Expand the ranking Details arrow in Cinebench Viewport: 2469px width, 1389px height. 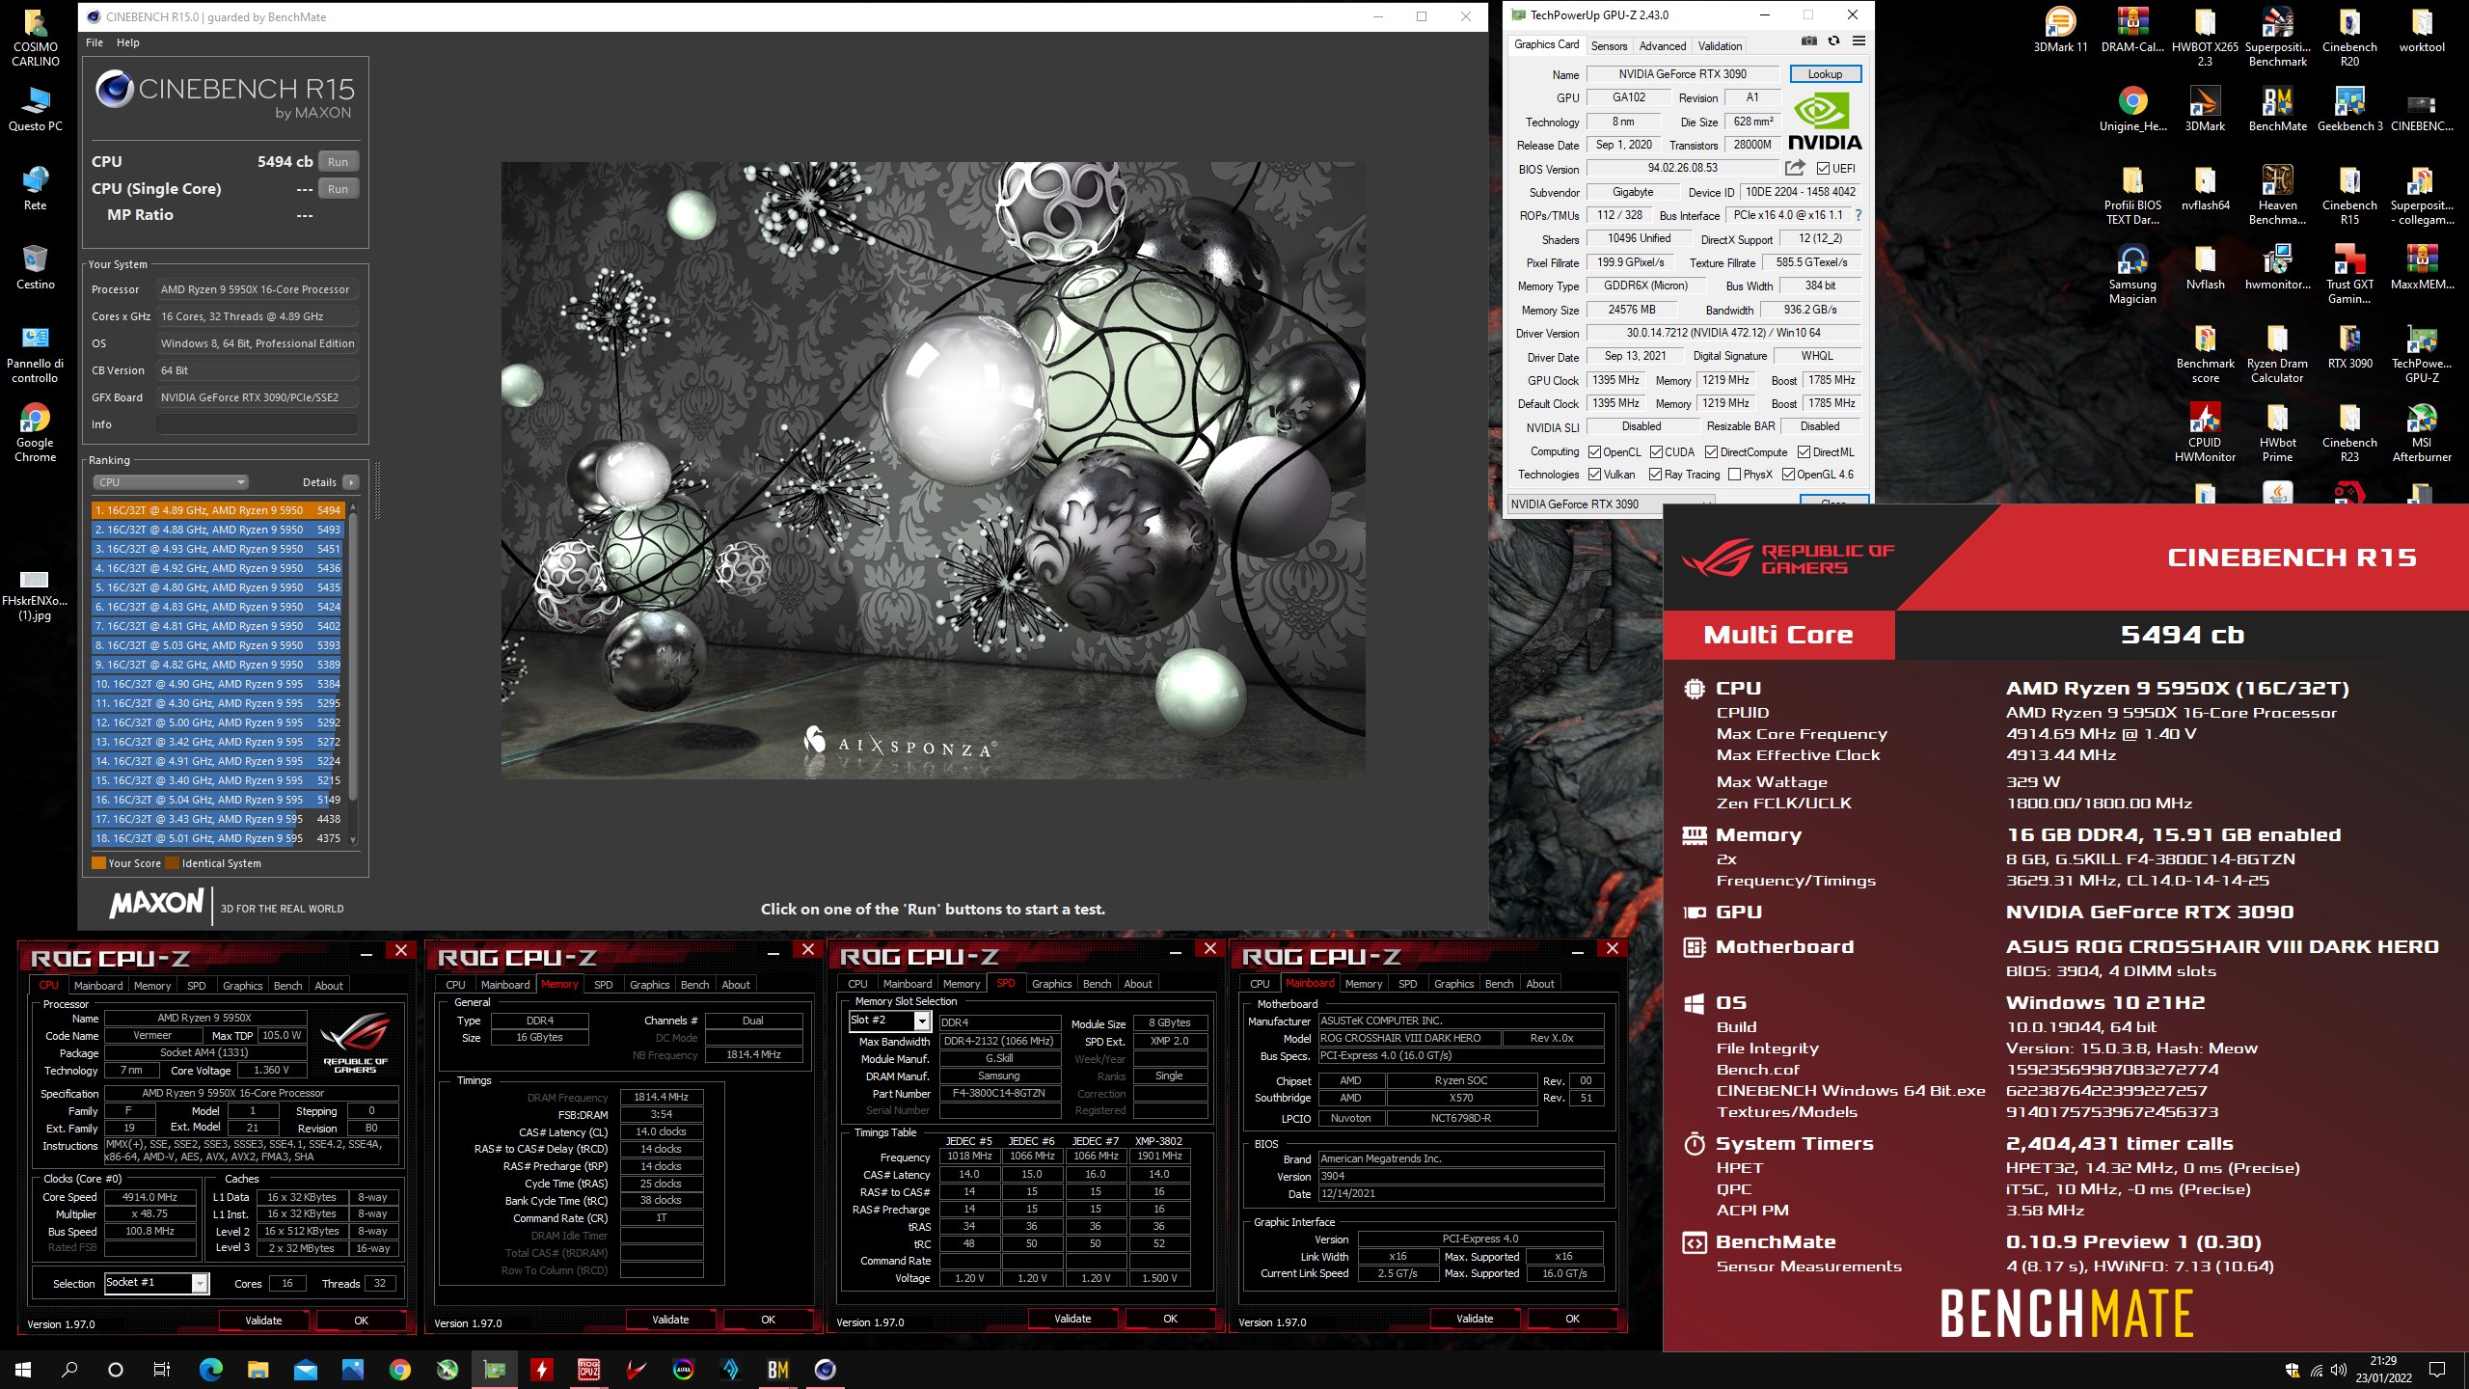point(350,482)
